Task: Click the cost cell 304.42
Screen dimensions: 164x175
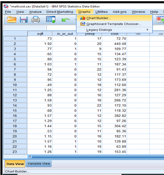Action: (x=115, y=126)
